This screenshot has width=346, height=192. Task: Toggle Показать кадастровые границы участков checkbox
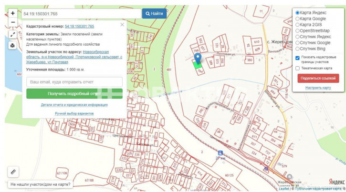297,58
